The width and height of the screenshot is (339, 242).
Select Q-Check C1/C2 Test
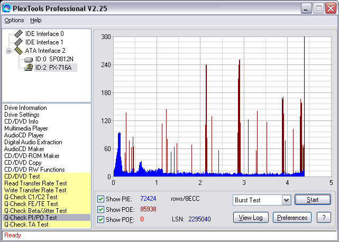[x=47, y=197]
